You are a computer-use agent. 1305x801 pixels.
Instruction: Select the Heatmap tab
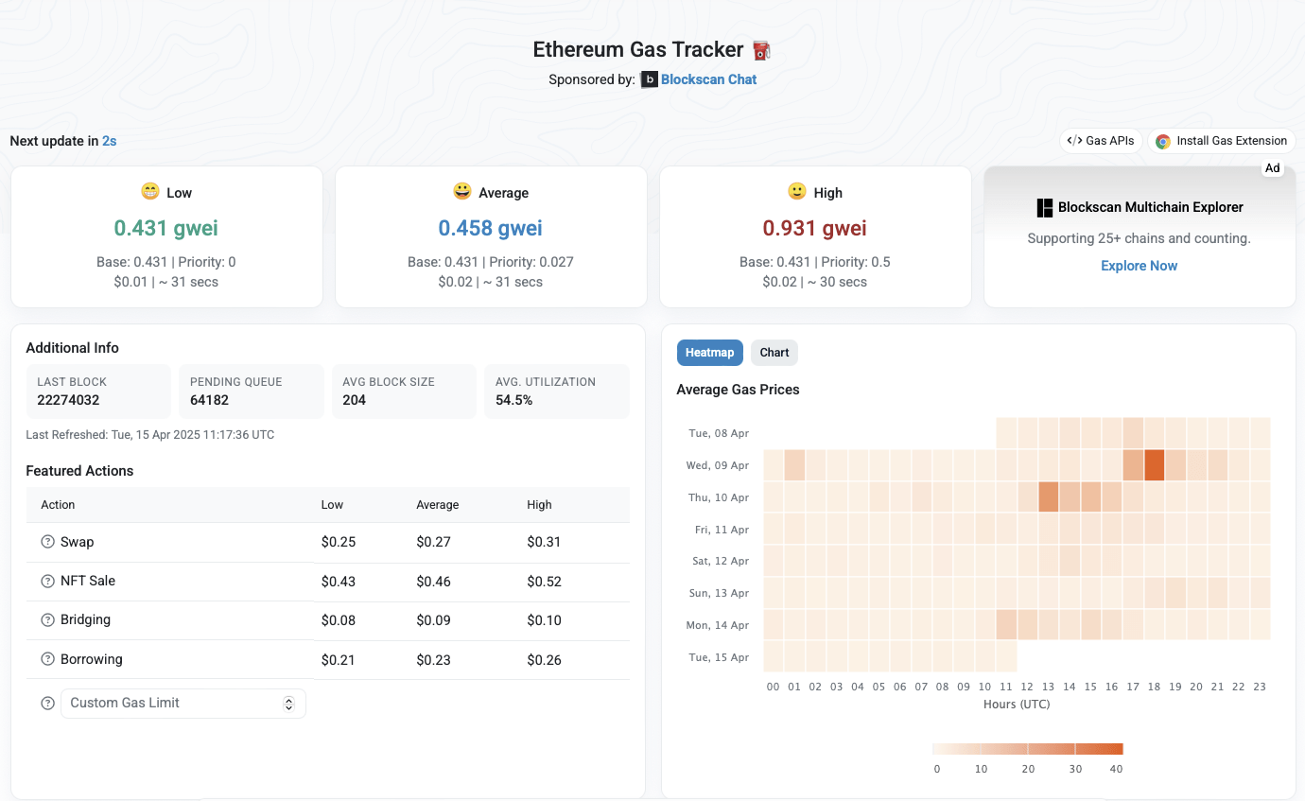point(709,353)
